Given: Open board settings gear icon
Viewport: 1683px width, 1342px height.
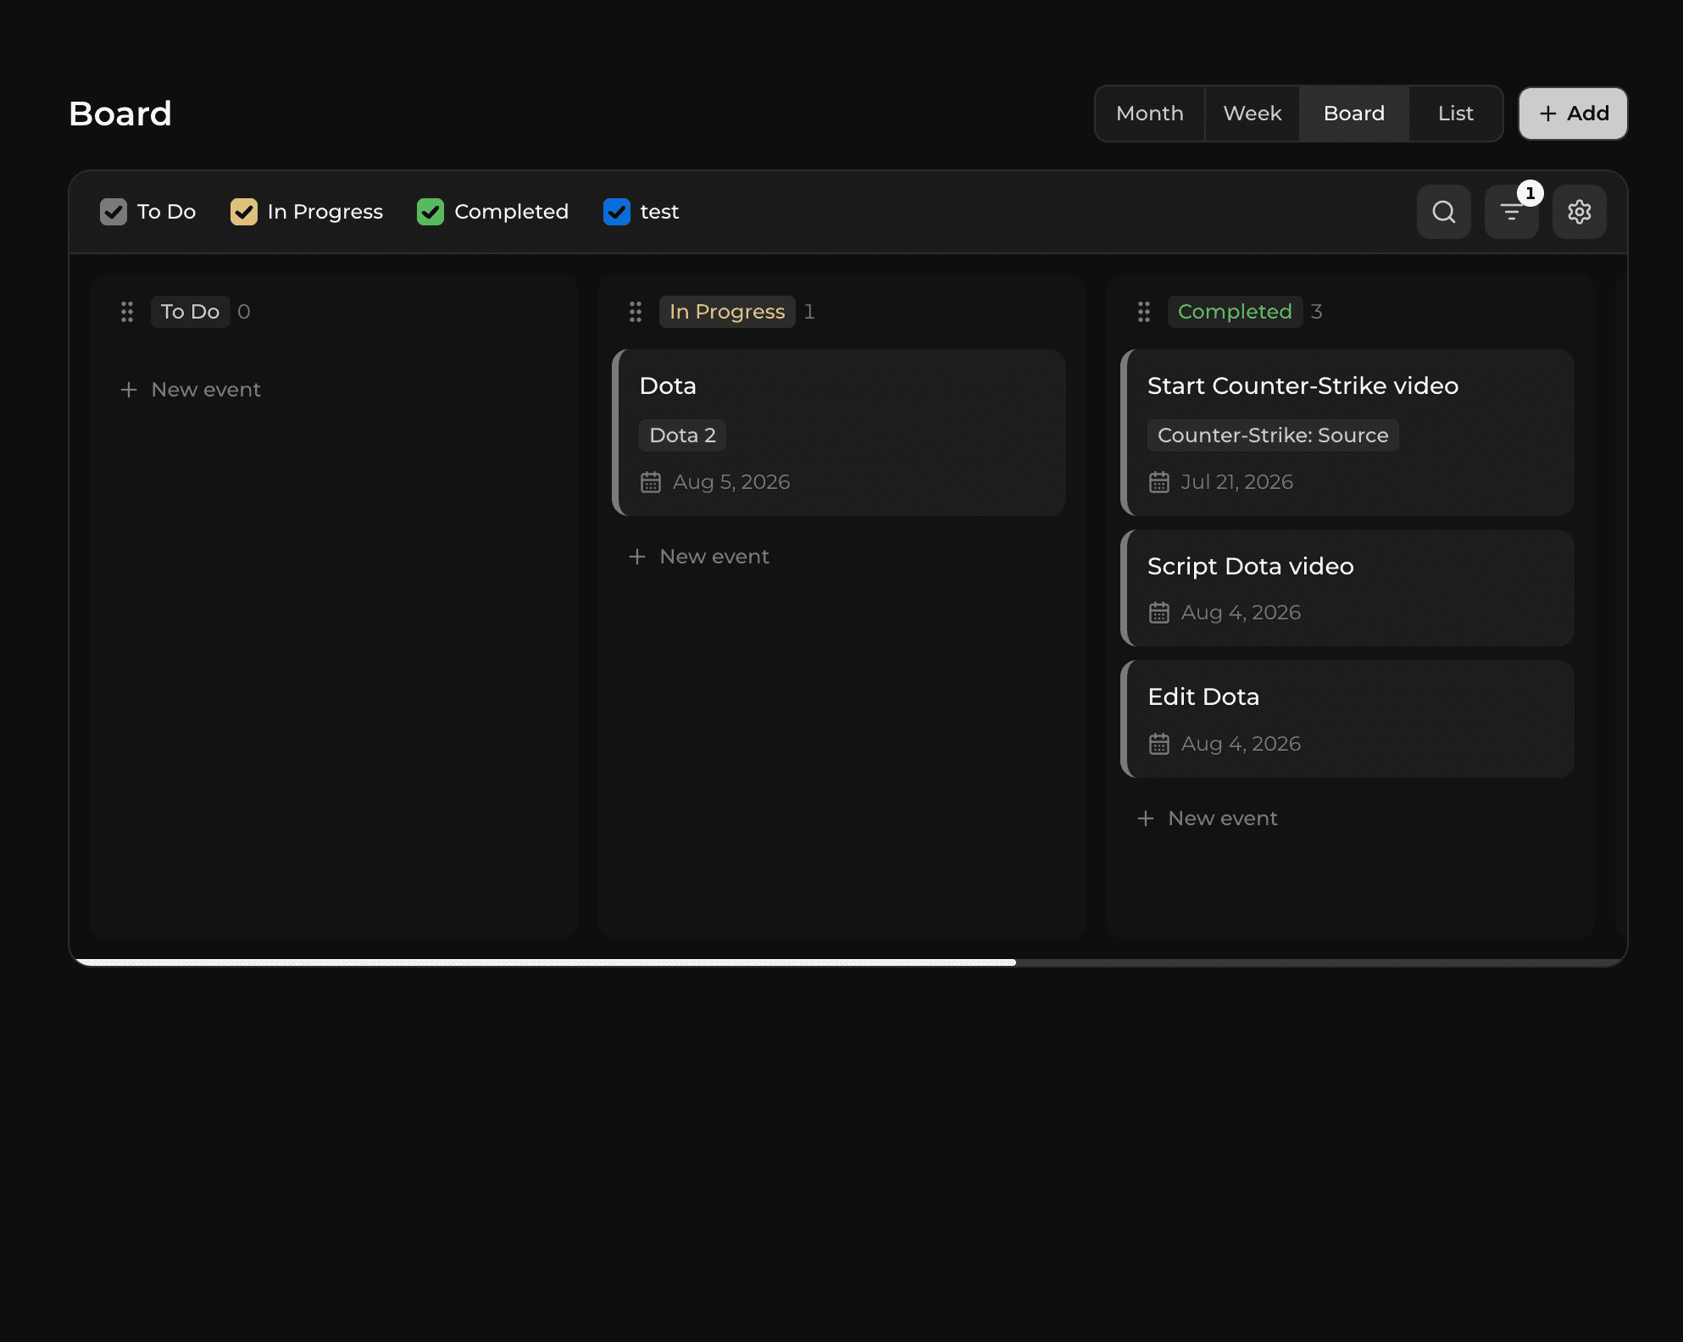Looking at the screenshot, I should tap(1579, 212).
